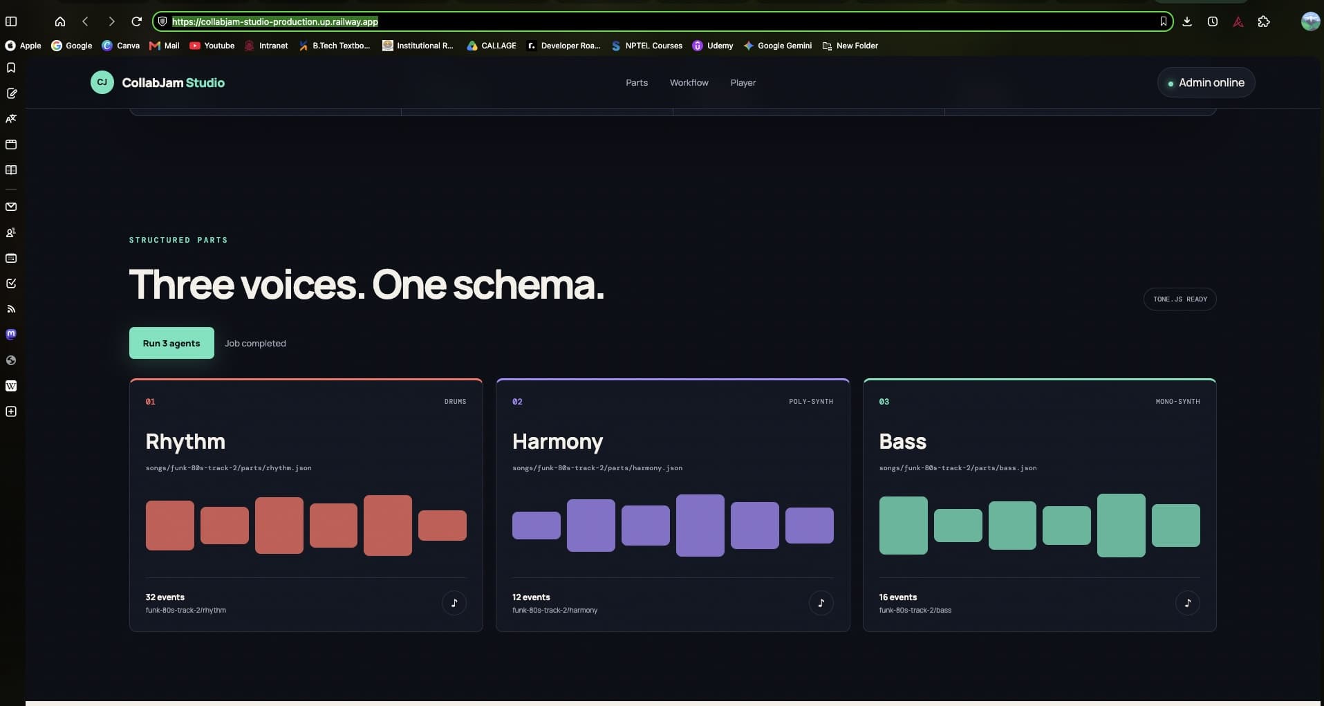Click the first green Bass bar
This screenshot has width=1324, height=706.
tap(903, 526)
